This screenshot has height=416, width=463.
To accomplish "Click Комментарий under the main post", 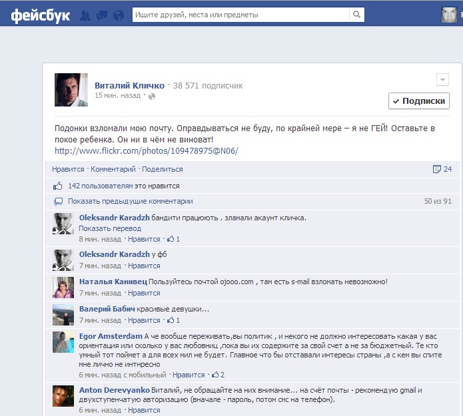I will pyautogui.click(x=113, y=169).
